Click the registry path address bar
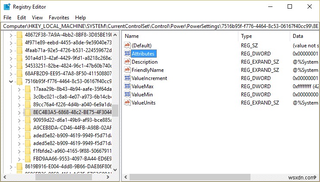 160,26
